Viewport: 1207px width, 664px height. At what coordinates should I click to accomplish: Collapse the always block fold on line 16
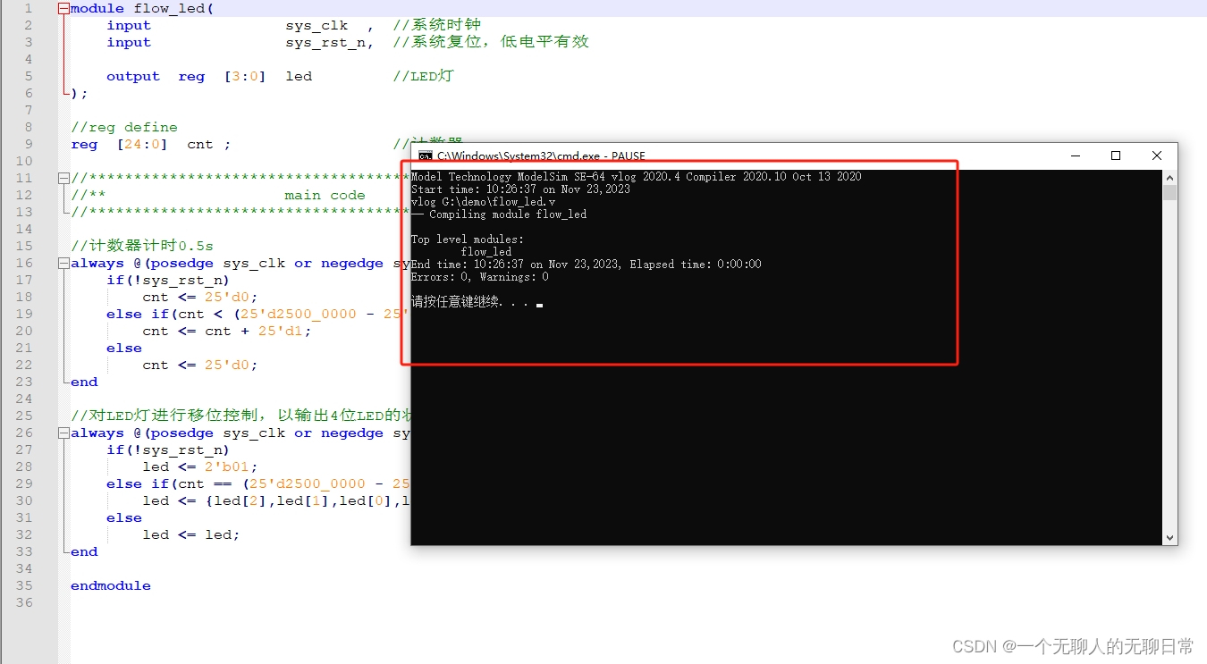63,263
